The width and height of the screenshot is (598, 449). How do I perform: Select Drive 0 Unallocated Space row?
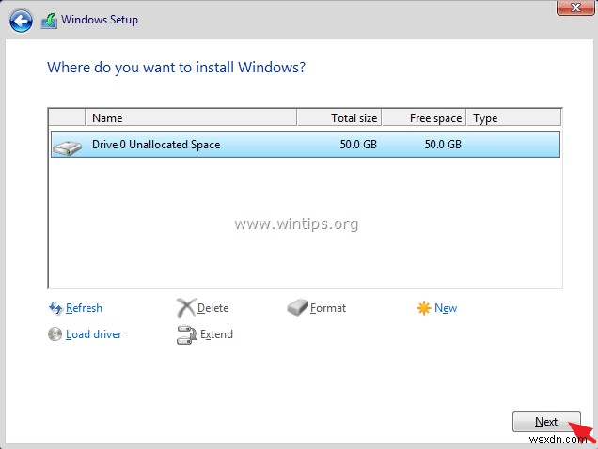306,145
